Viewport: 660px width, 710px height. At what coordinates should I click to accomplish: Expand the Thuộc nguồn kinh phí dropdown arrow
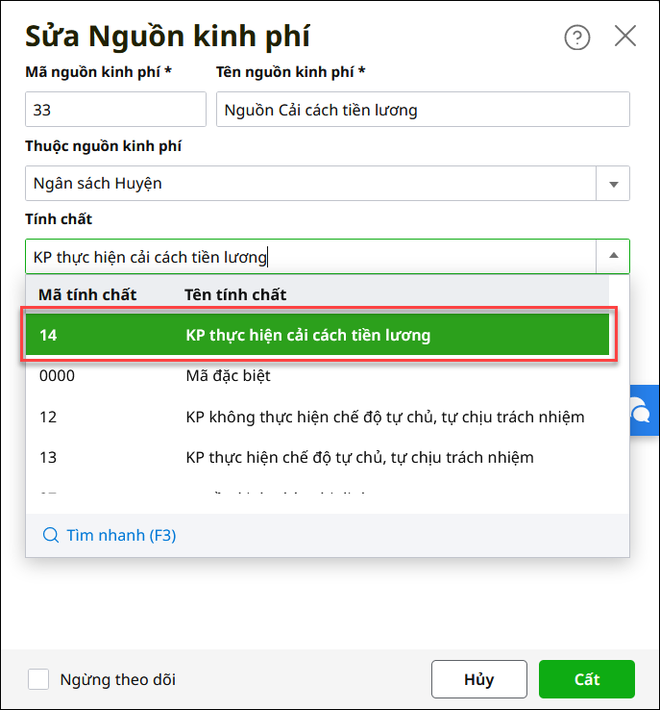coord(613,183)
